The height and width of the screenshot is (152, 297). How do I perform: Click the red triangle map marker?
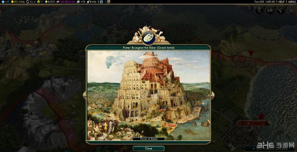pyautogui.click(x=251, y=53)
